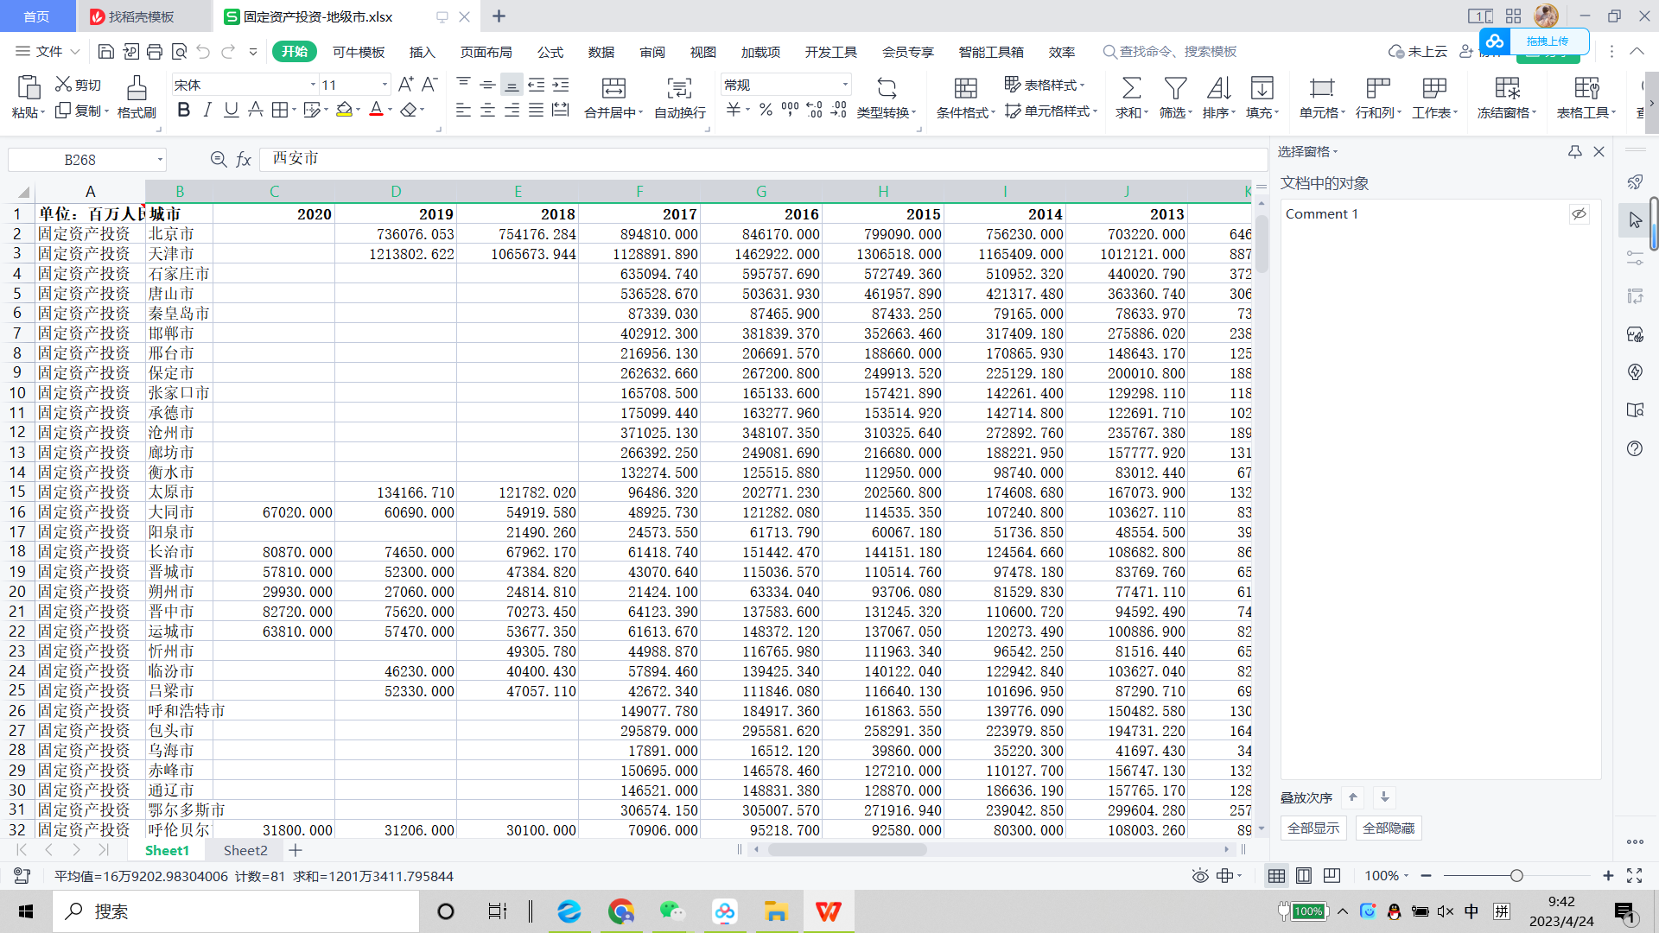
Task: Toggle visibility of Comment 1 object
Action: click(1579, 214)
